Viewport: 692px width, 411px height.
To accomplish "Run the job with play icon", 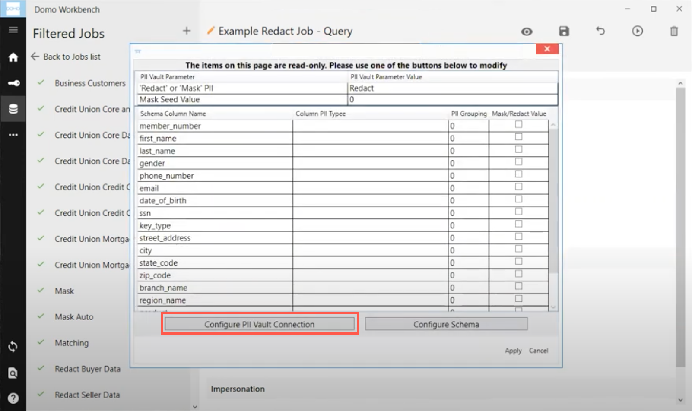I will click(637, 31).
